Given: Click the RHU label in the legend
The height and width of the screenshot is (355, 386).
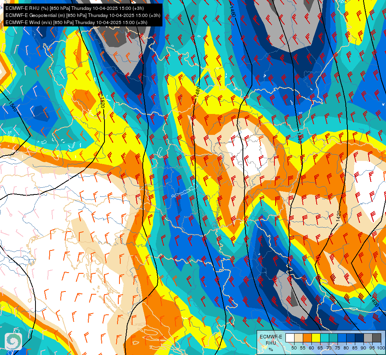Looking at the screenshot, I should tap(271, 343).
